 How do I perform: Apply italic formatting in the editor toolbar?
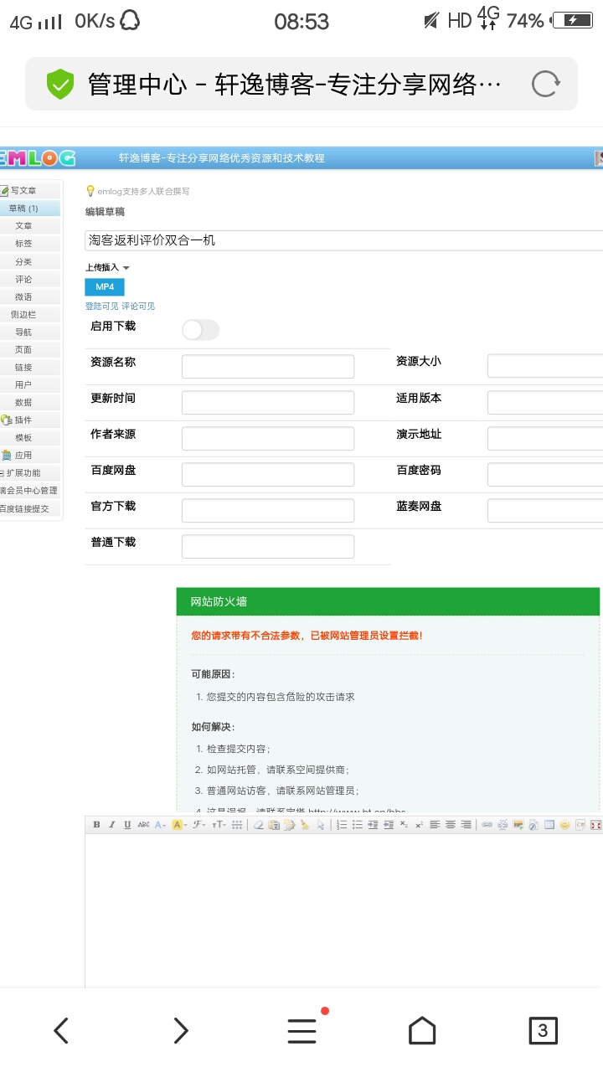111,825
